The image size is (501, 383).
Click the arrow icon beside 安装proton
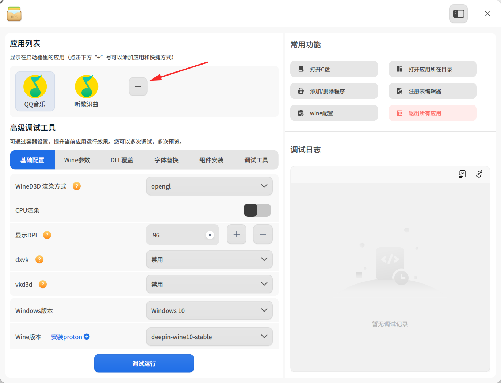87,337
